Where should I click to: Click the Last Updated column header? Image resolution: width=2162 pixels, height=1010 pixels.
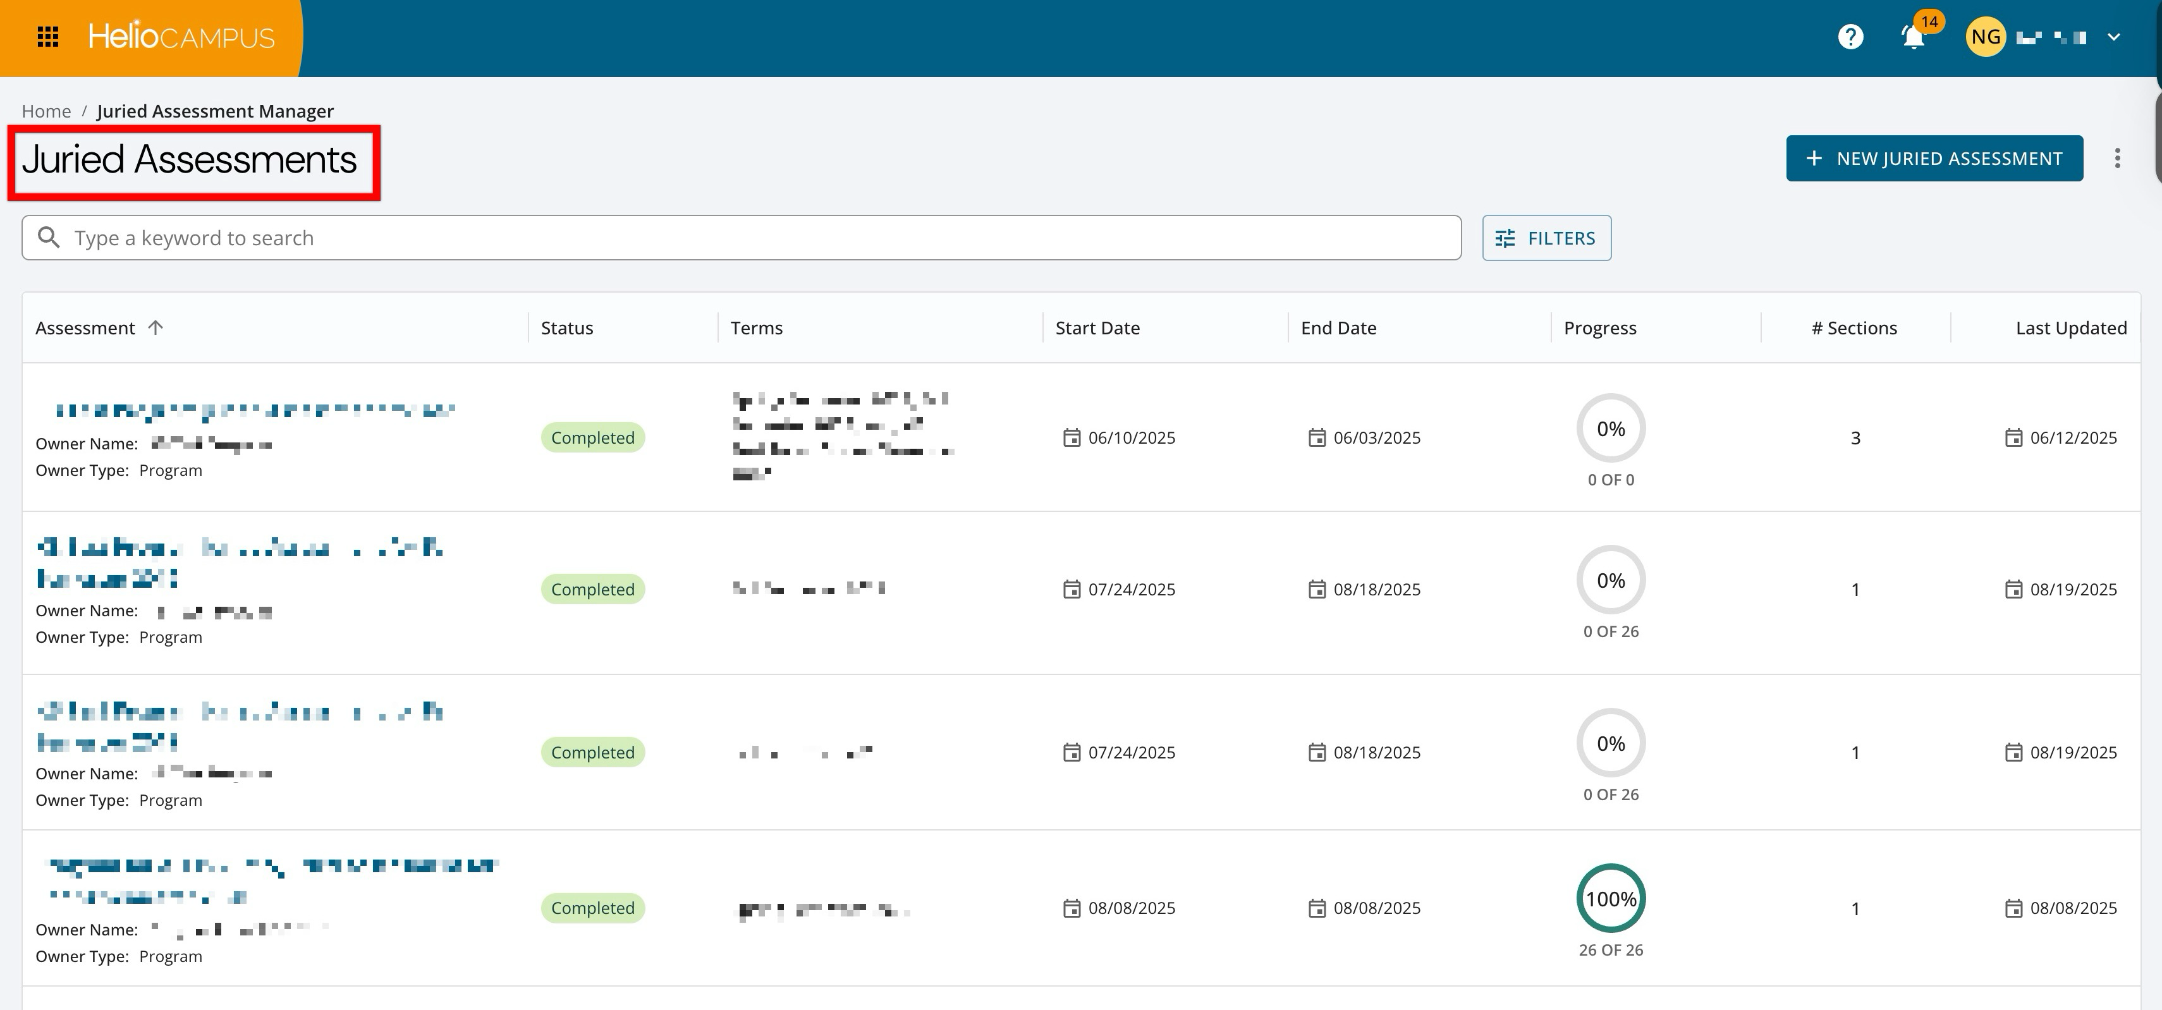coord(2070,328)
